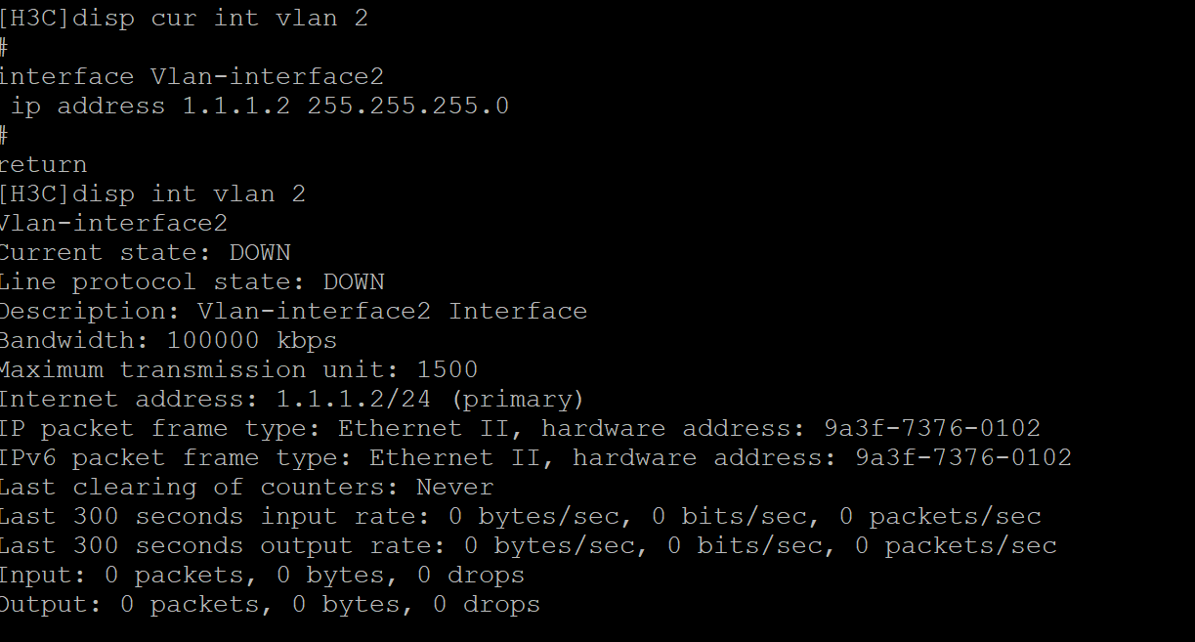Click the subnet mask 255.255.255.0
1195x642 pixels.
407,107
